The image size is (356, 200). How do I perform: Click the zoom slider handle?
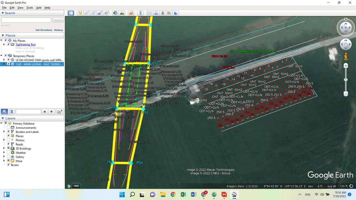(346, 80)
